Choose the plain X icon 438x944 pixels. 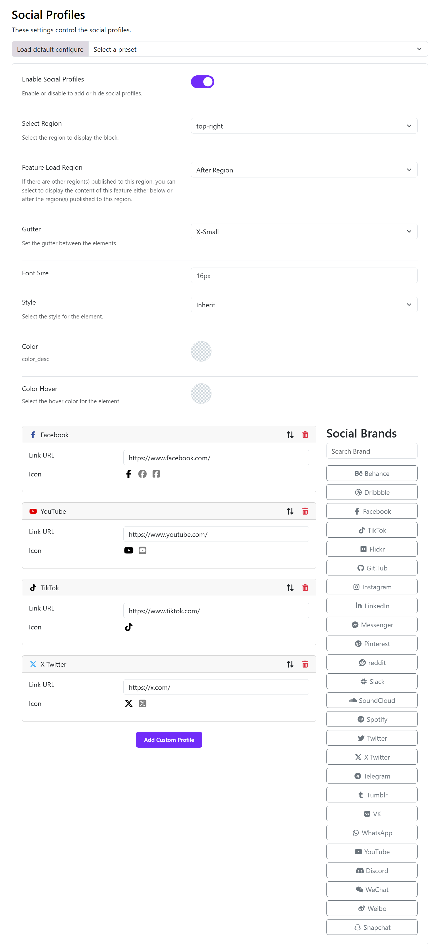pyautogui.click(x=129, y=704)
